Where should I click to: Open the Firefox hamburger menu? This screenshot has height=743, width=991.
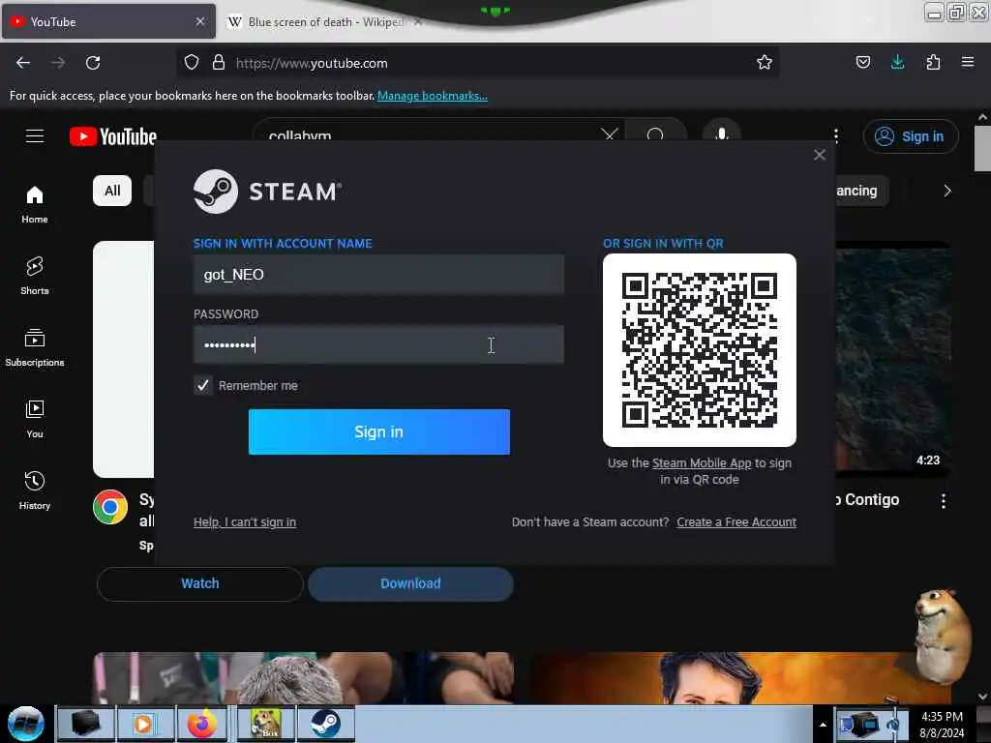(968, 63)
